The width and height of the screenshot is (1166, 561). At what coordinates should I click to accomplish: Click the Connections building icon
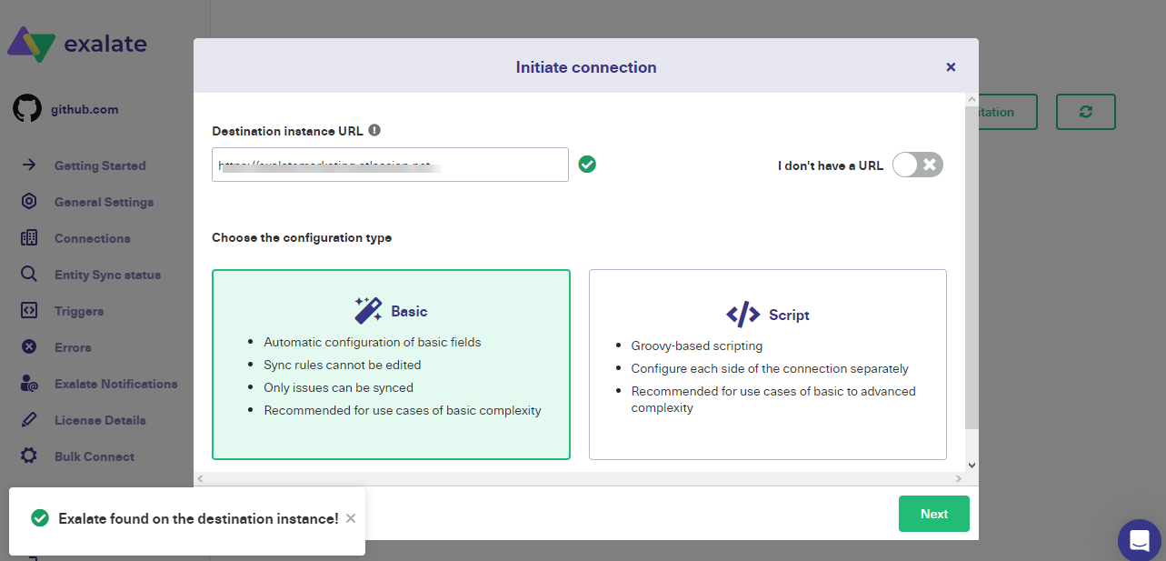click(29, 238)
